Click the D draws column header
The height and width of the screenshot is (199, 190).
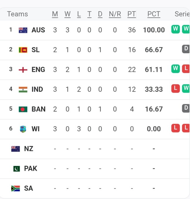coord(100,14)
